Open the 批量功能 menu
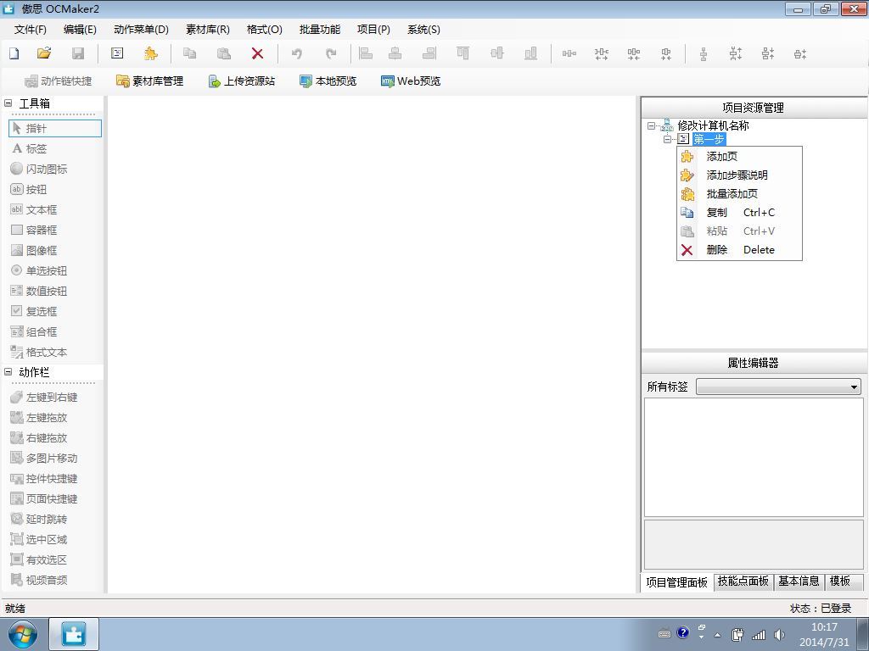 320,30
